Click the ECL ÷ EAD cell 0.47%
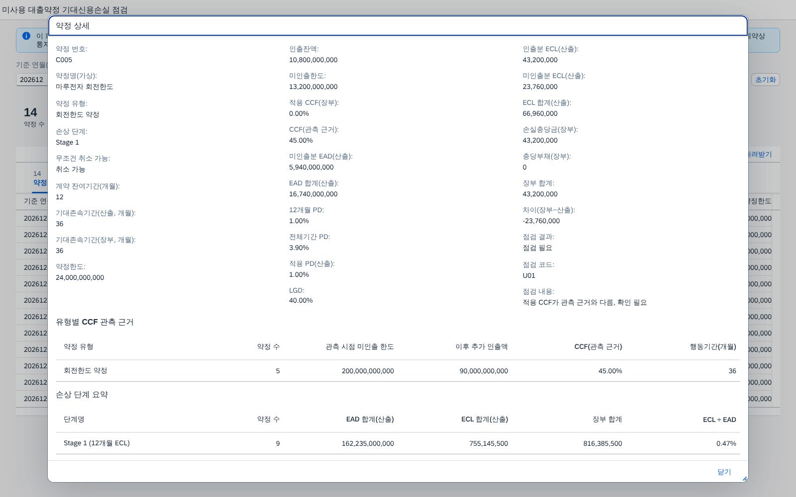This screenshot has width=796, height=497. [726, 443]
